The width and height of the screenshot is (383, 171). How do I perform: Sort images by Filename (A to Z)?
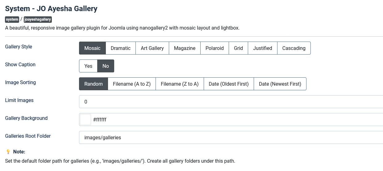(132, 84)
